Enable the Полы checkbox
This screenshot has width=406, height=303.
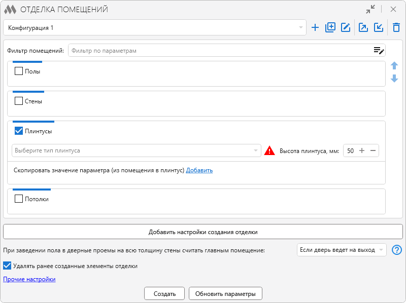click(x=19, y=71)
